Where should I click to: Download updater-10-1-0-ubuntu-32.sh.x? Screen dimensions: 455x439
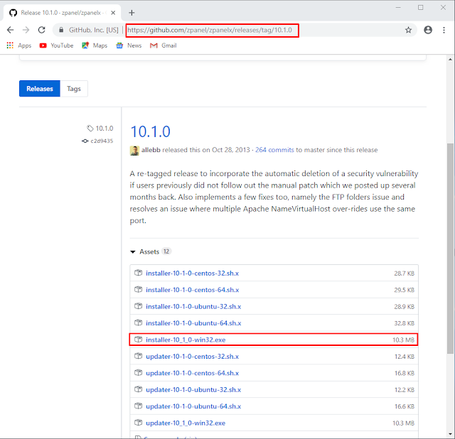click(x=193, y=390)
